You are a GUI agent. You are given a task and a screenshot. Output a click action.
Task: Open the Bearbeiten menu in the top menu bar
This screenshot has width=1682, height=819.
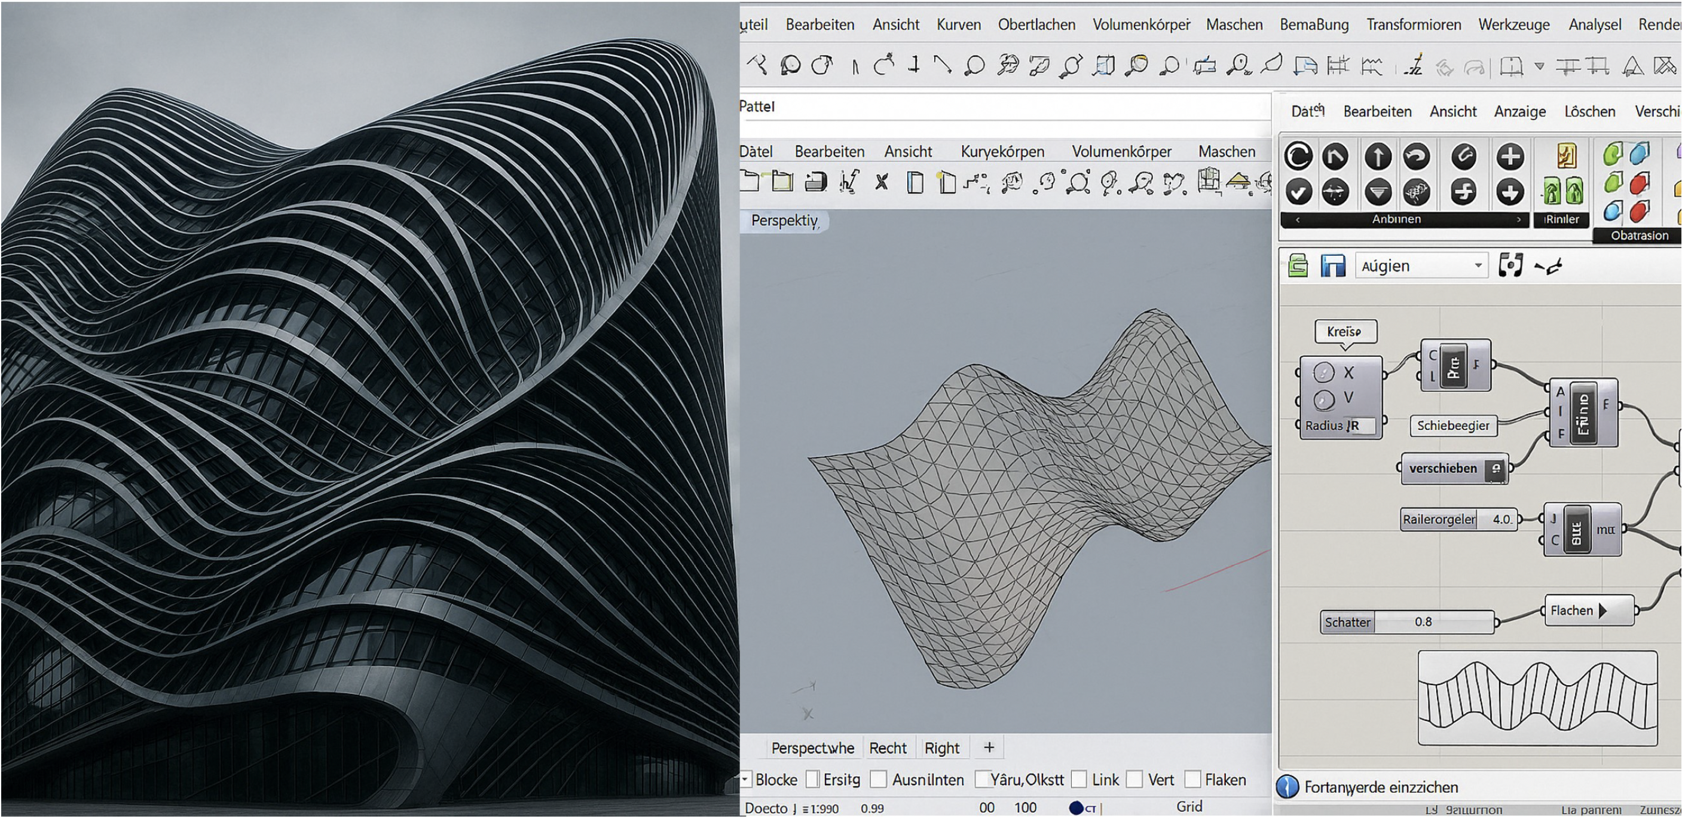820,24
